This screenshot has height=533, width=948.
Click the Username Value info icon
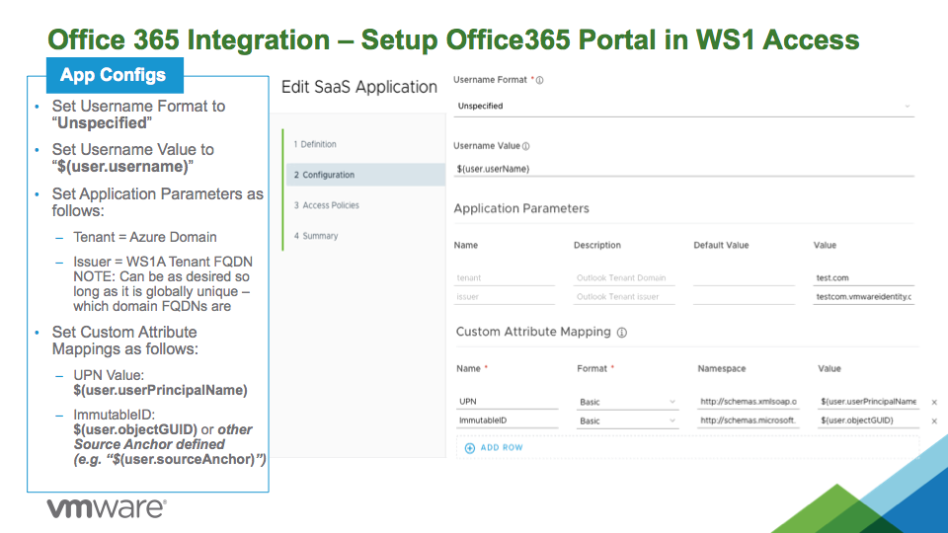[525, 146]
